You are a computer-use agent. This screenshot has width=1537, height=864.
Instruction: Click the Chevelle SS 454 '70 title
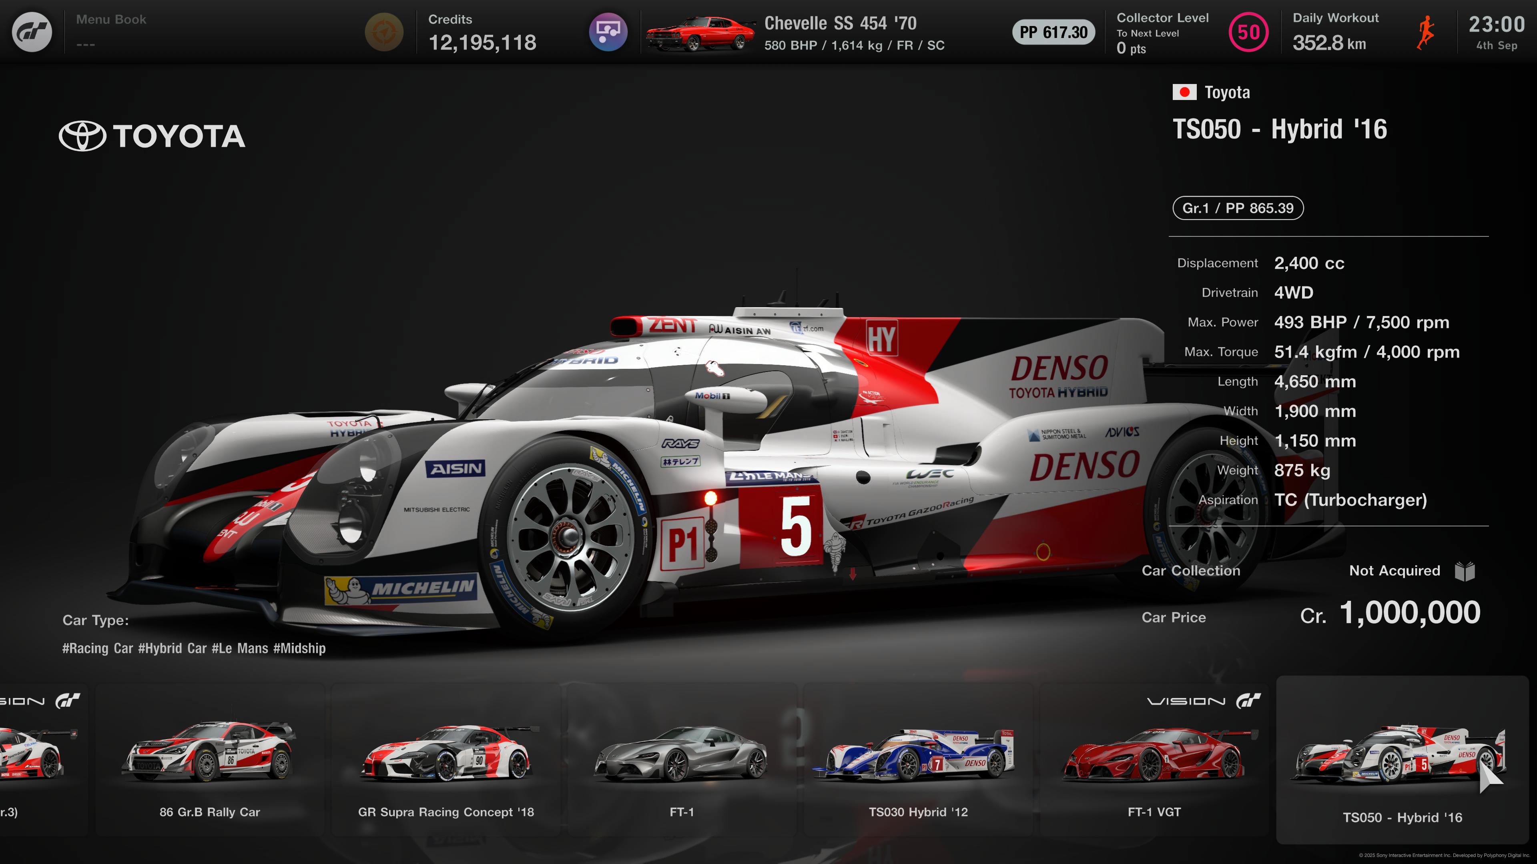click(x=840, y=23)
